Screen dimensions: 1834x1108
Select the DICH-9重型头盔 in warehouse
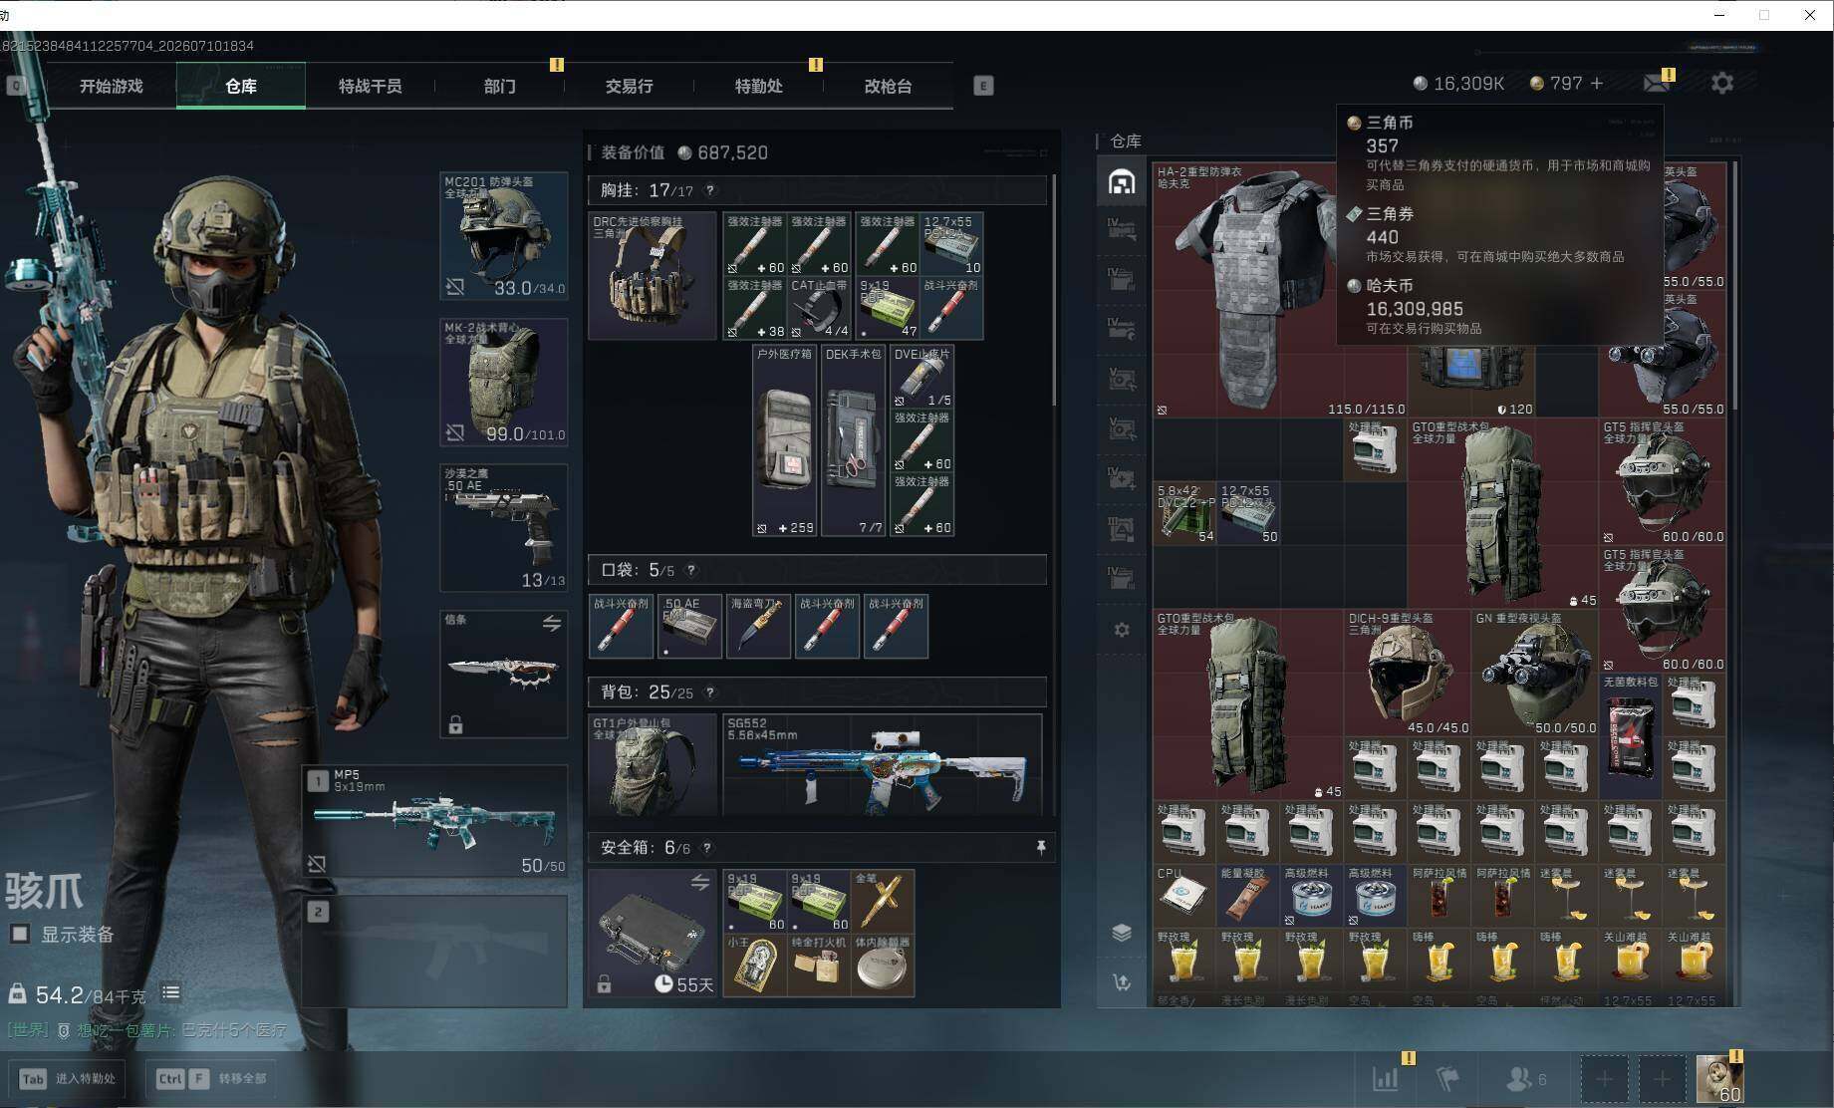coord(1408,673)
